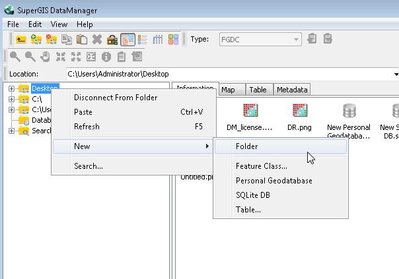Expand the C:\Us... tree node
The height and width of the screenshot is (279, 399).
(x=11, y=109)
